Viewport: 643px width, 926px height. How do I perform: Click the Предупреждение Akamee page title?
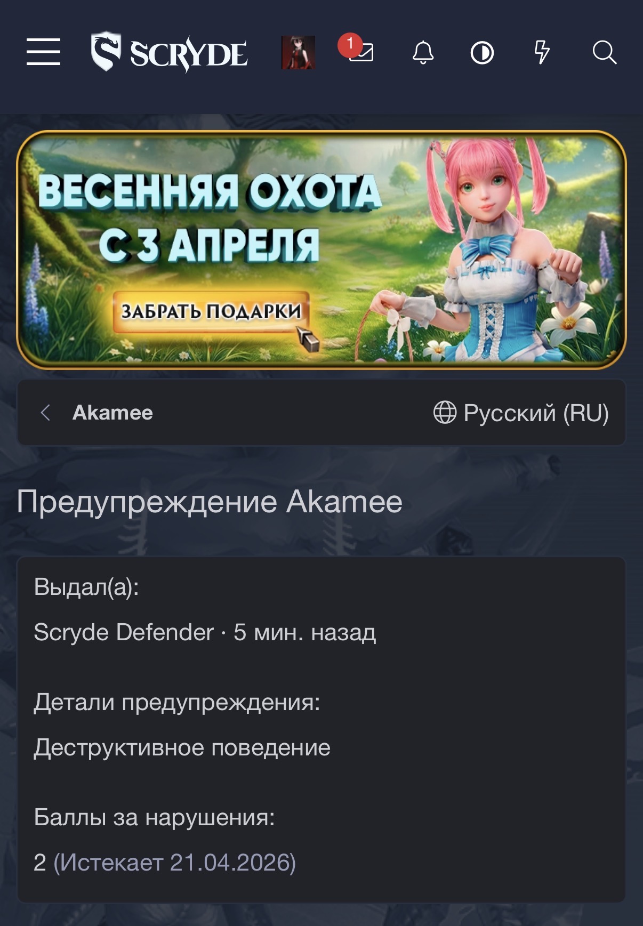pos(210,502)
